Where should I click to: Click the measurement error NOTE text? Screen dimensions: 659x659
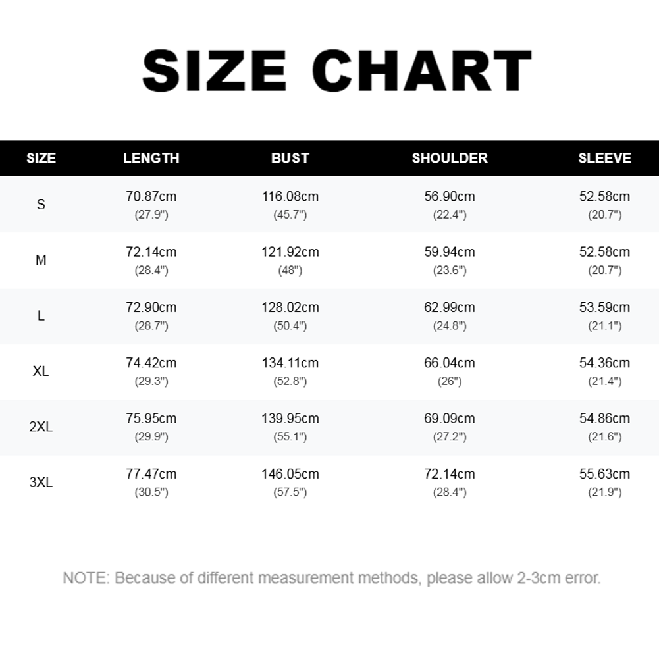332,578
